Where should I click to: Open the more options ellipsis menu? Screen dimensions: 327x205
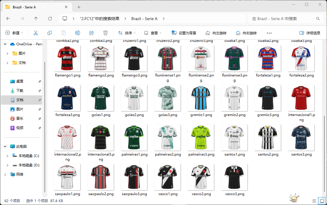tap(269, 33)
